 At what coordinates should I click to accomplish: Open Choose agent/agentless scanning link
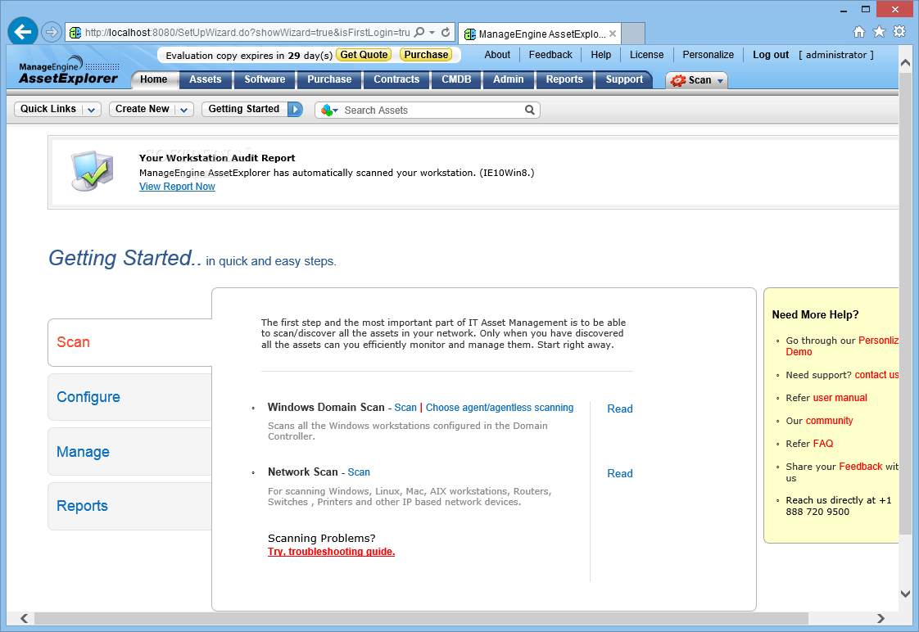click(500, 408)
